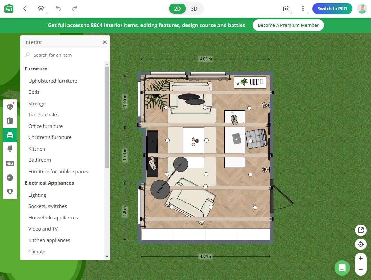Click the back arrow icon
The image size is (371, 280).
pos(25,9)
